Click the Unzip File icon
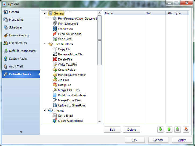Image resolution: width=195 pixels, height=146 pixels. pos(55,85)
